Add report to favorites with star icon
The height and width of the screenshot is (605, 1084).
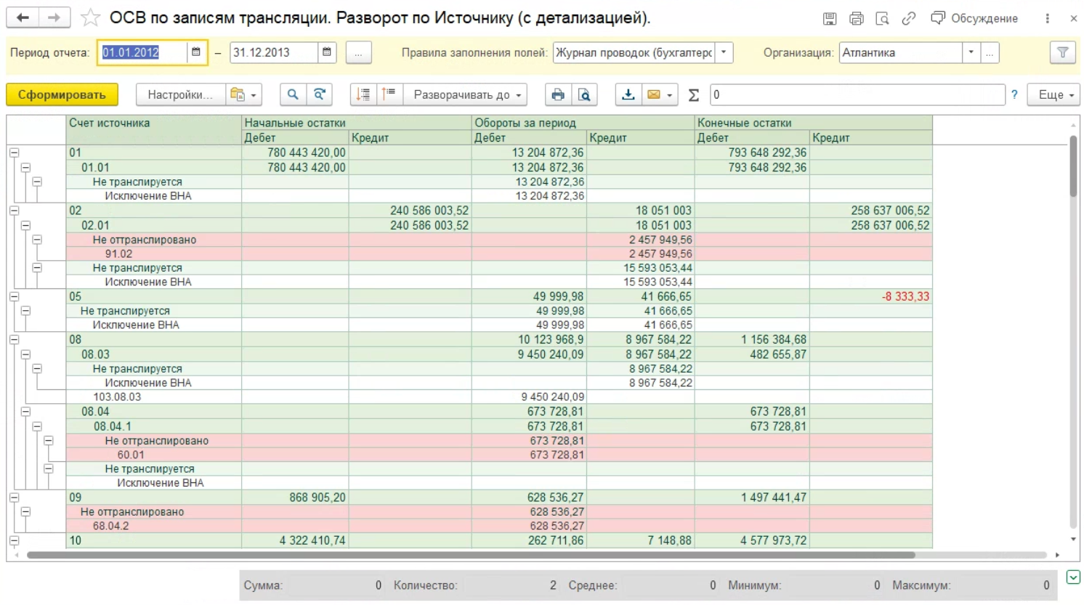90,17
